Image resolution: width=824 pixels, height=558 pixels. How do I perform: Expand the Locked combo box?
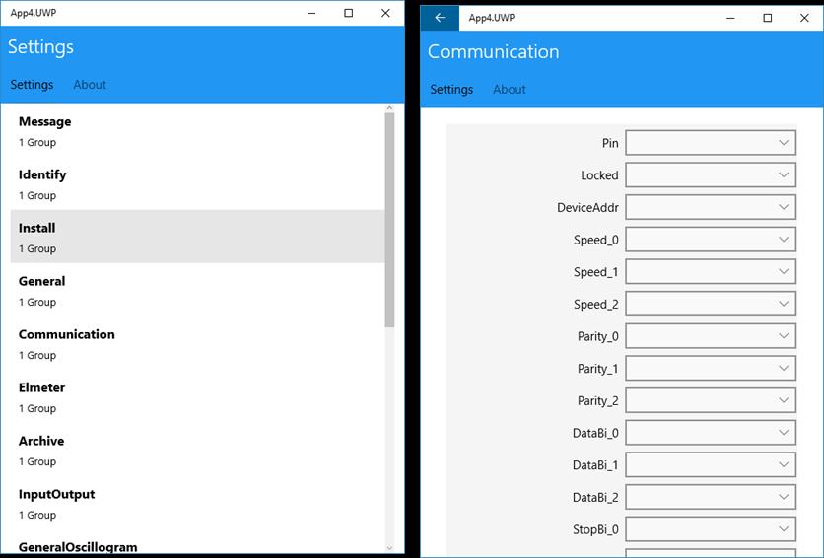pyautogui.click(x=711, y=174)
